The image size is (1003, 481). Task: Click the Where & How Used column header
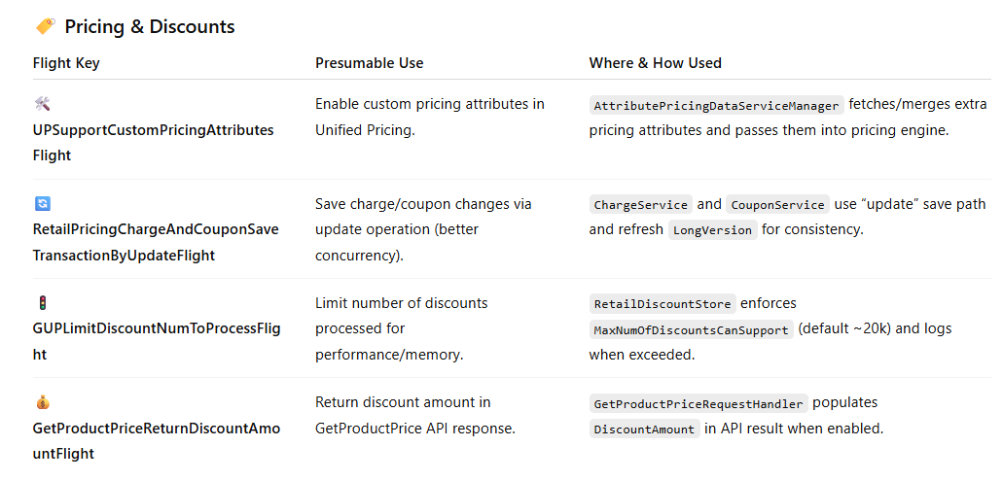655,63
